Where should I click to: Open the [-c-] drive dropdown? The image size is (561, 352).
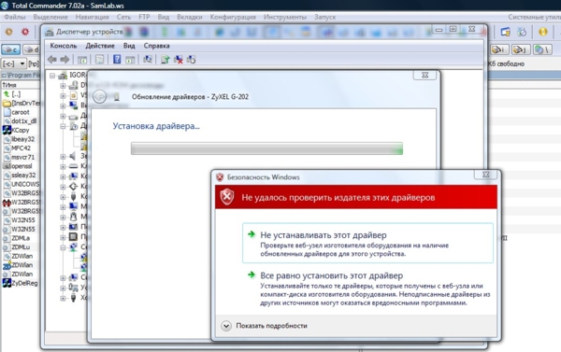[22, 64]
